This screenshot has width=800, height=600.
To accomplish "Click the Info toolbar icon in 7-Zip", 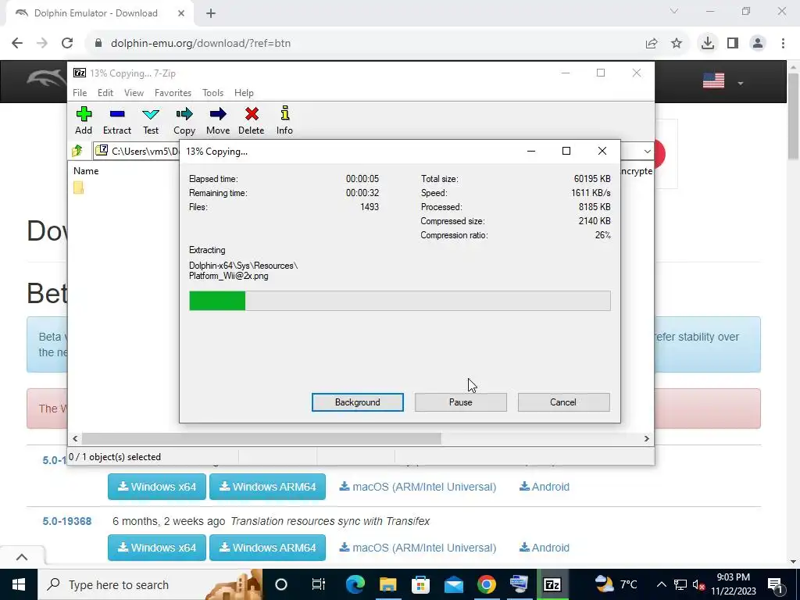I will [284, 120].
